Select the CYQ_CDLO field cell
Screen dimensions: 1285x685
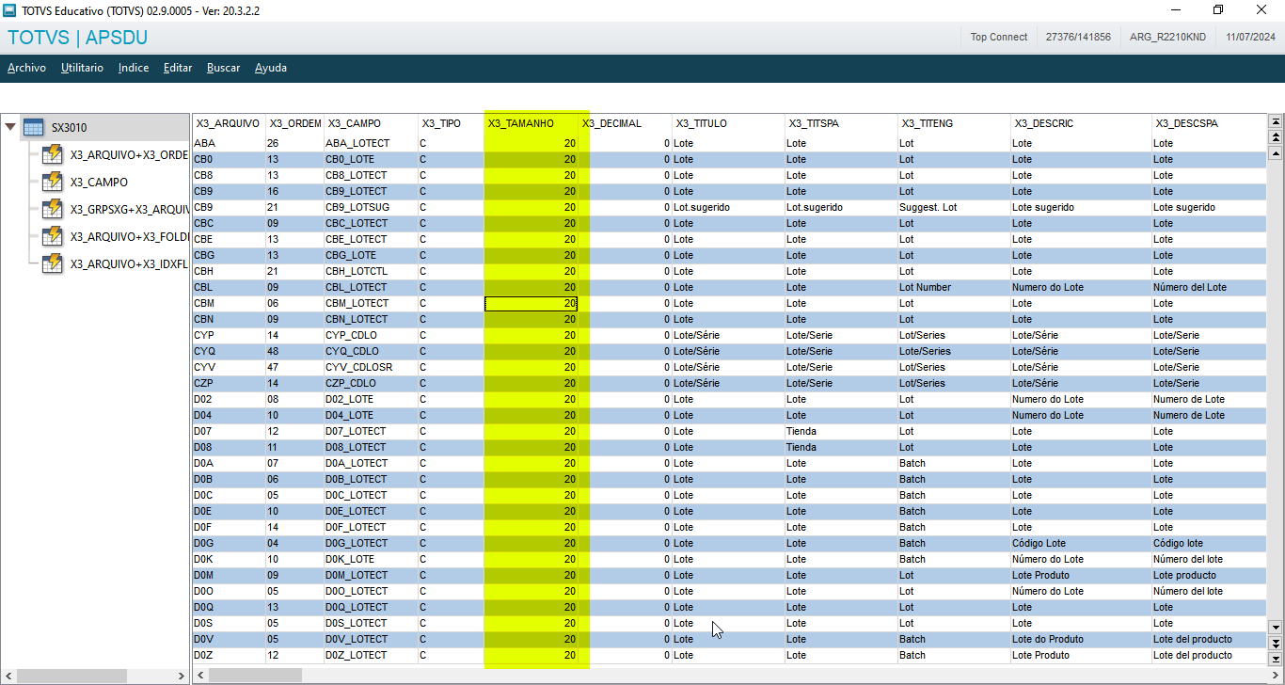click(x=371, y=351)
